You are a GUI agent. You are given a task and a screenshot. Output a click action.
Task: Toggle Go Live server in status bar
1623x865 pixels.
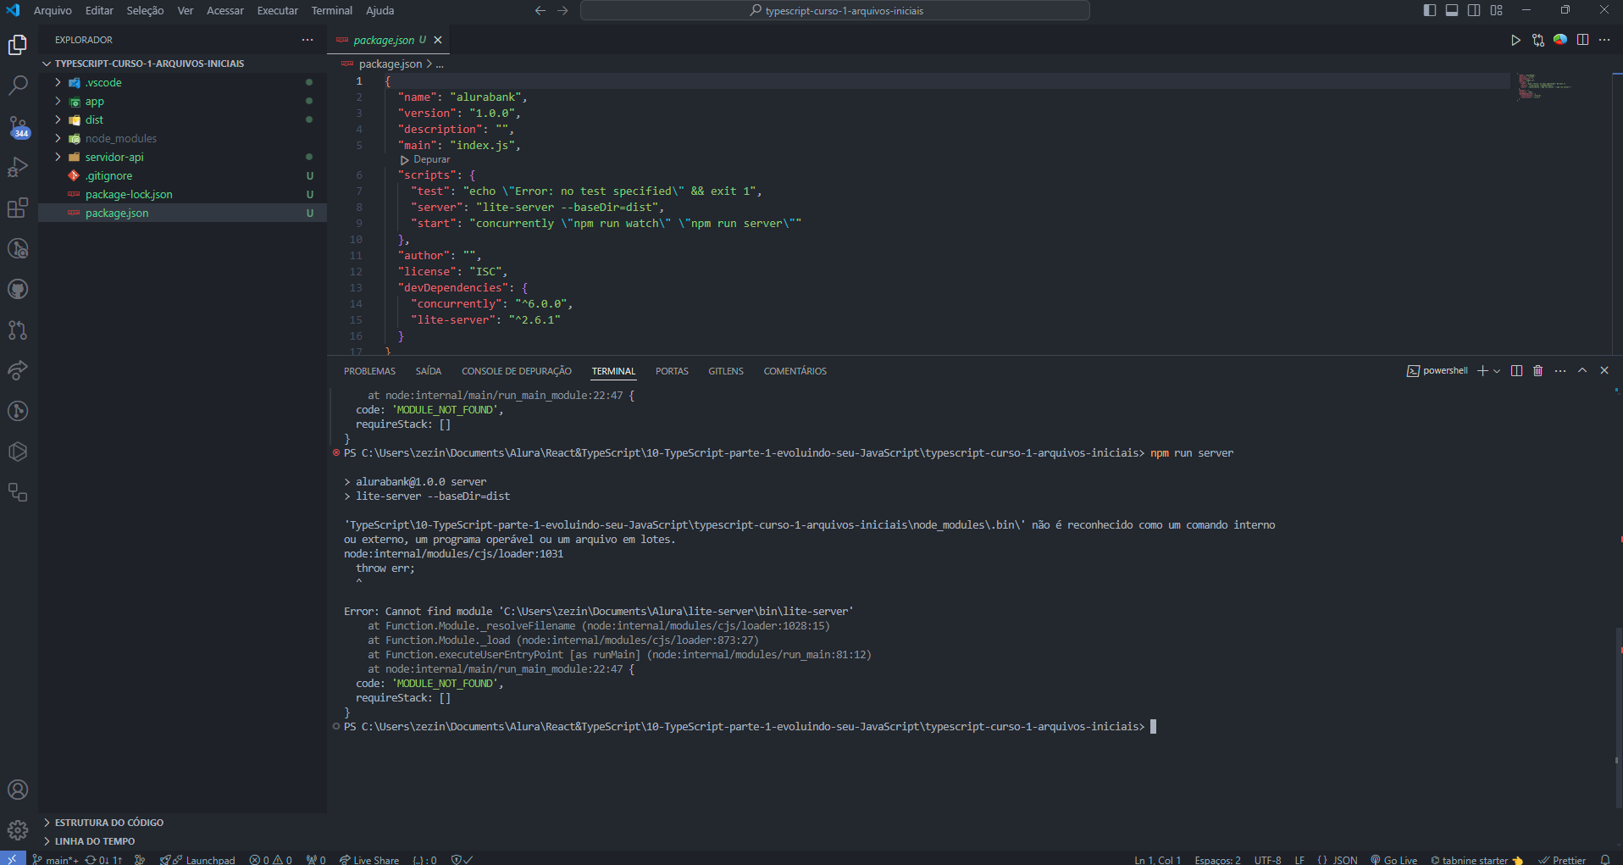click(x=1393, y=859)
